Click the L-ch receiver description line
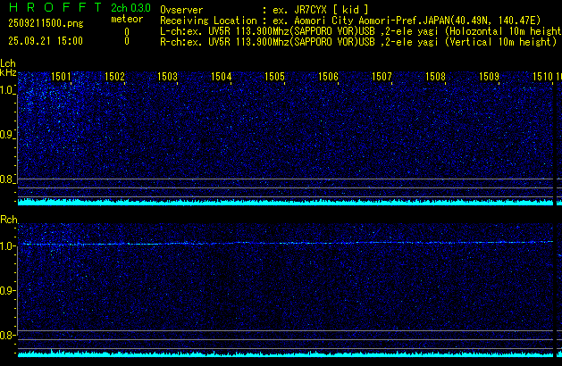The height and width of the screenshot is (366, 562). click(357, 29)
